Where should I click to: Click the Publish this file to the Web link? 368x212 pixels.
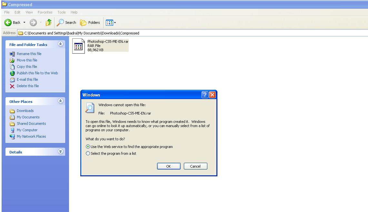(x=37, y=73)
